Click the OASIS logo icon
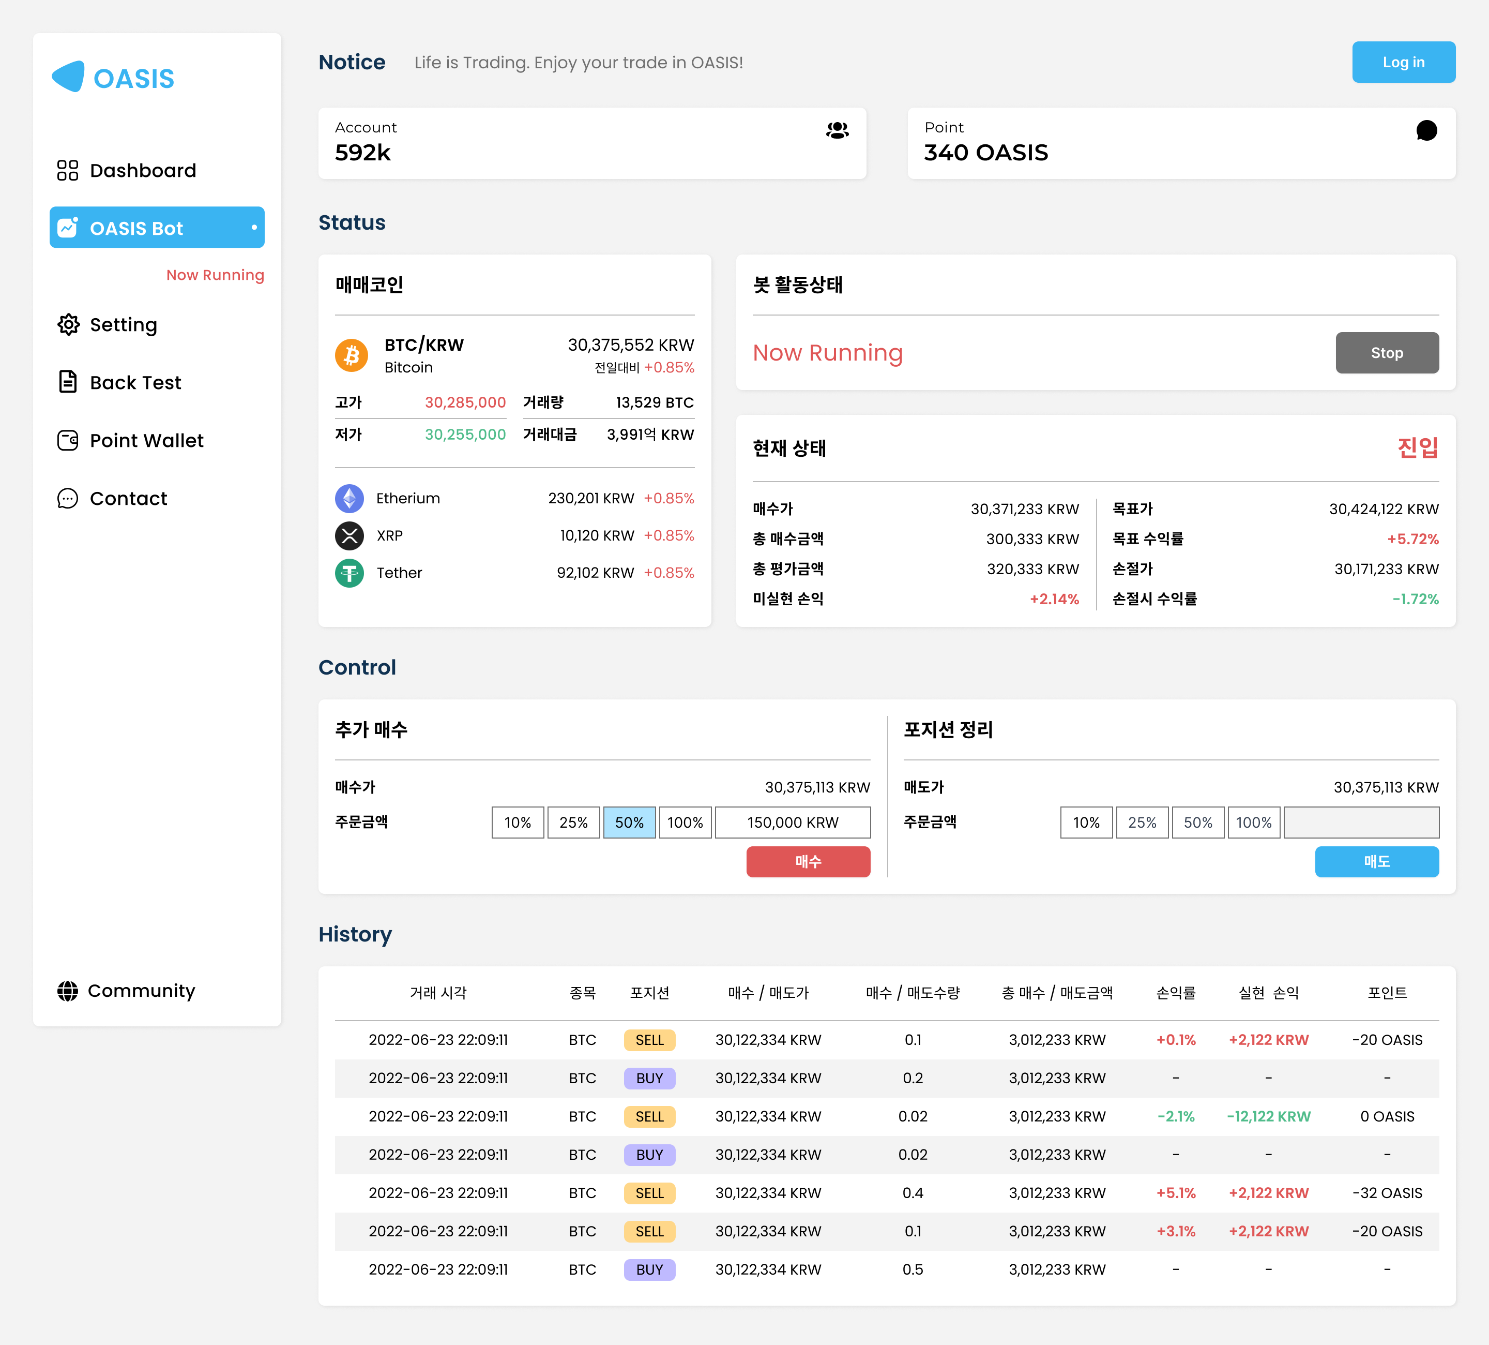This screenshot has height=1345, width=1489. click(x=68, y=77)
